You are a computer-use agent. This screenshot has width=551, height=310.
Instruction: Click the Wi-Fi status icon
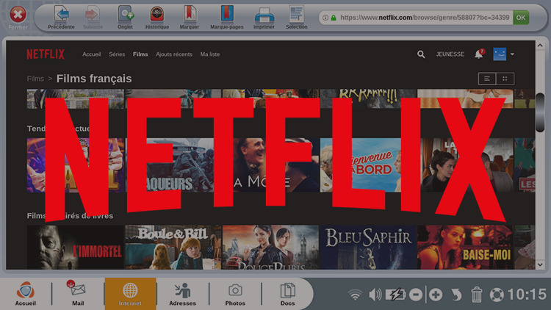(x=356, y=295)
